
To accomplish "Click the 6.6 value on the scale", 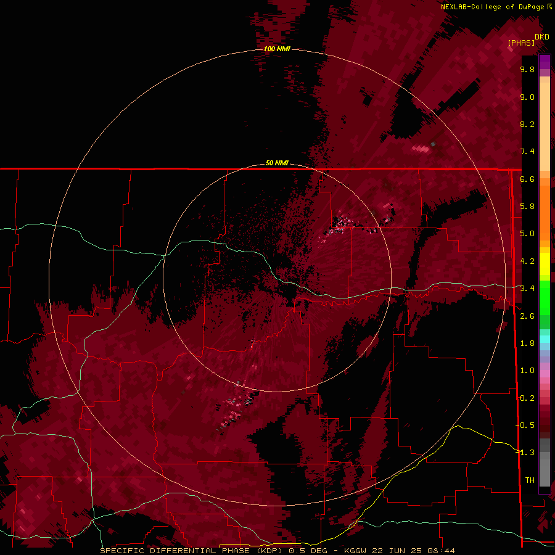I will coord(527,179).
